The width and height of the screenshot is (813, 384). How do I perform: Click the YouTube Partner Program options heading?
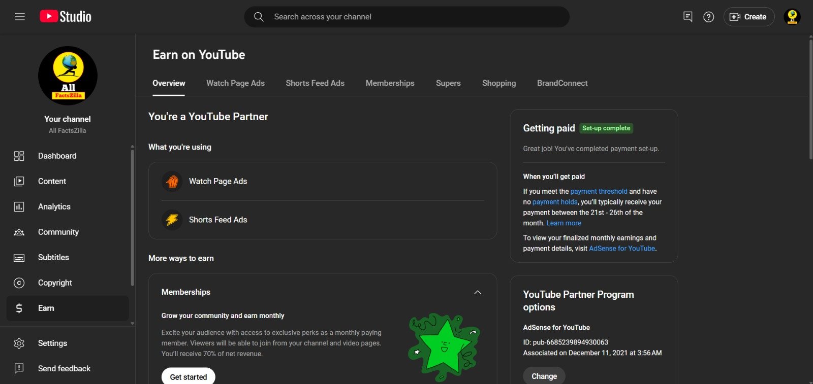pyautogui.click(x=578, y=301)
